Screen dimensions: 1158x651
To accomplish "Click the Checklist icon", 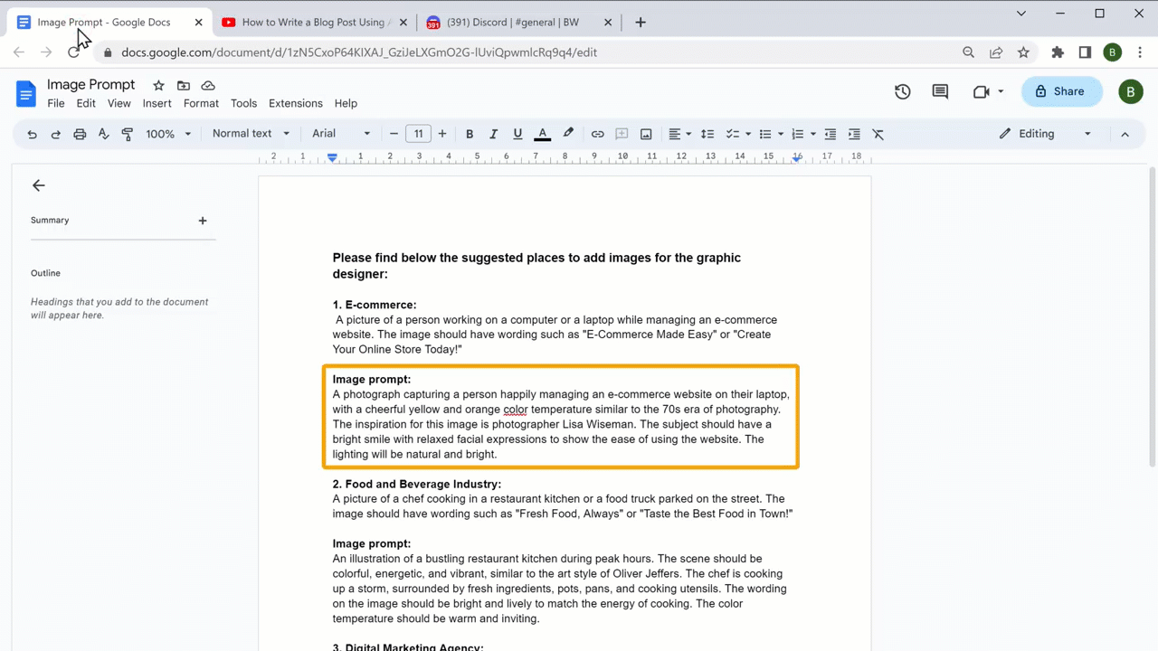I will point(733,134).
